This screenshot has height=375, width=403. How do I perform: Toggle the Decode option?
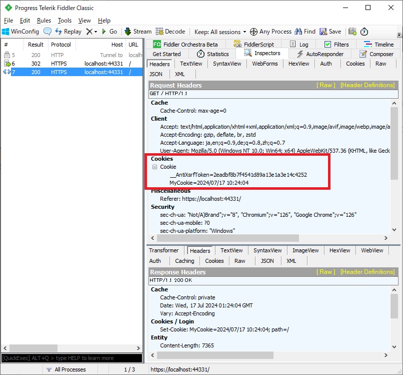click(170, 32)
